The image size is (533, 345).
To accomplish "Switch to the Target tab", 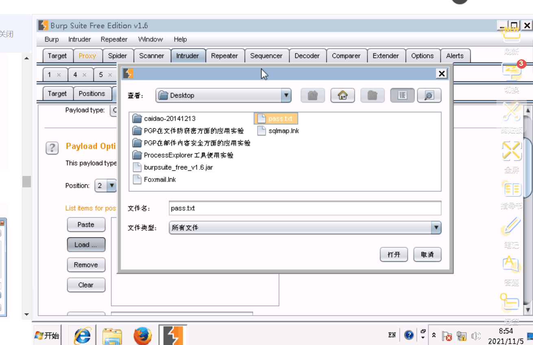I will (x=57, y=56).
